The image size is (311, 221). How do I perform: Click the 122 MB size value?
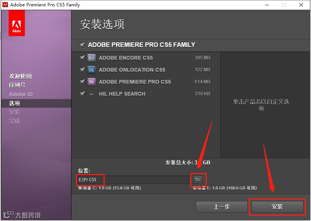coord(202,70)
